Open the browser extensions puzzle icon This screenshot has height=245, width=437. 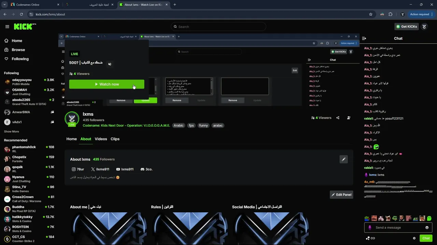coord(391,14)
